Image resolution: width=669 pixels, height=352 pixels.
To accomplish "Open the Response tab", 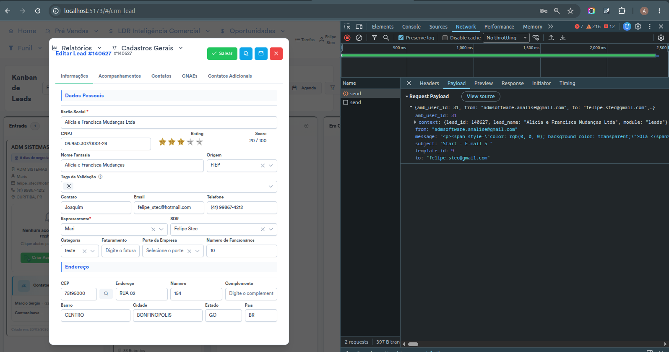I will 513,83.
